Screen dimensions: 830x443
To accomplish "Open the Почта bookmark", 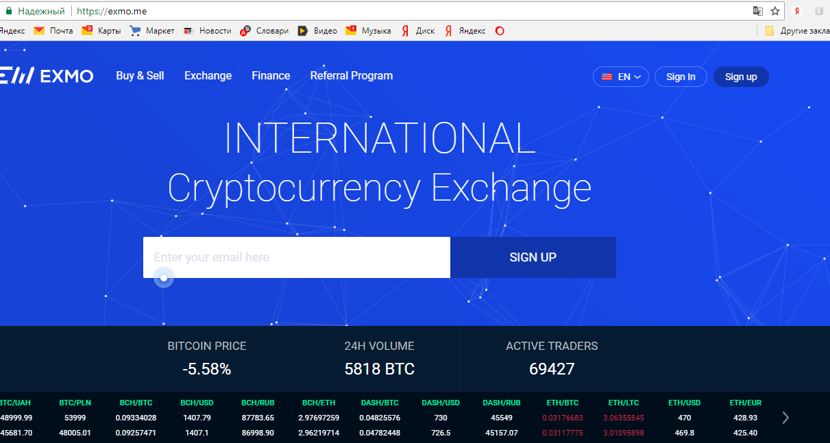I will click(x=53, y=31).
